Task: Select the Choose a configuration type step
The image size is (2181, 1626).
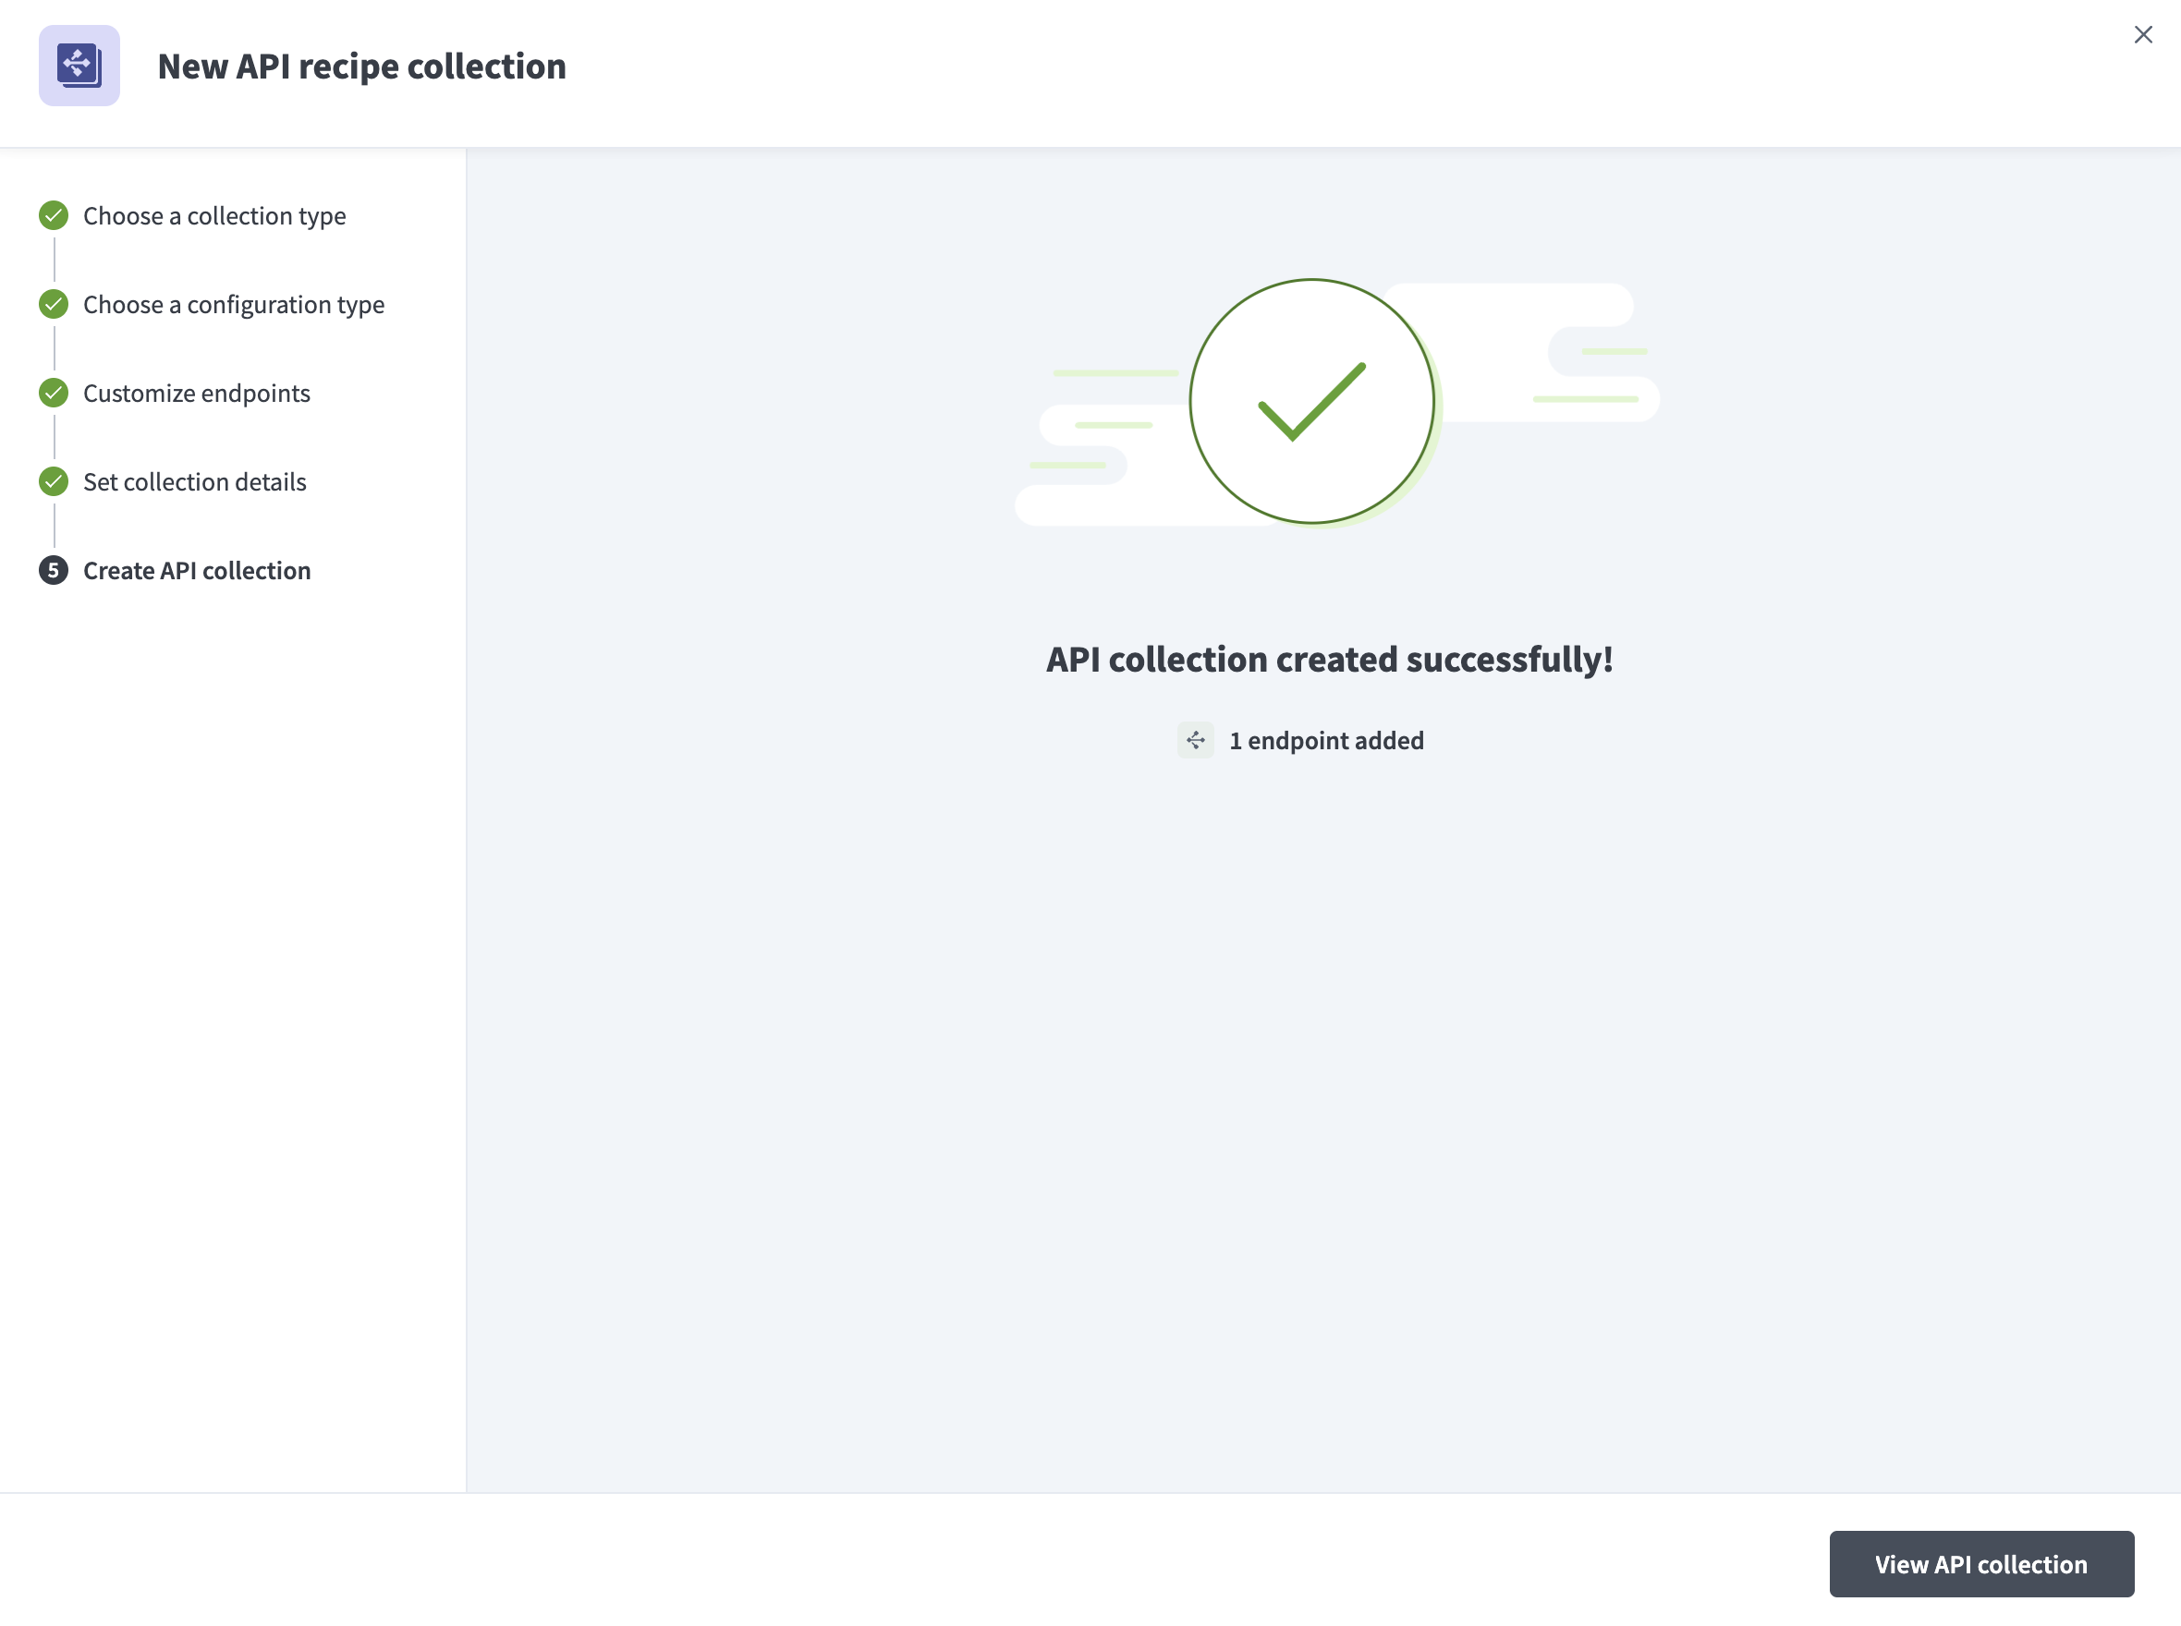Action: pyautogui.click(x=234, y=303)
